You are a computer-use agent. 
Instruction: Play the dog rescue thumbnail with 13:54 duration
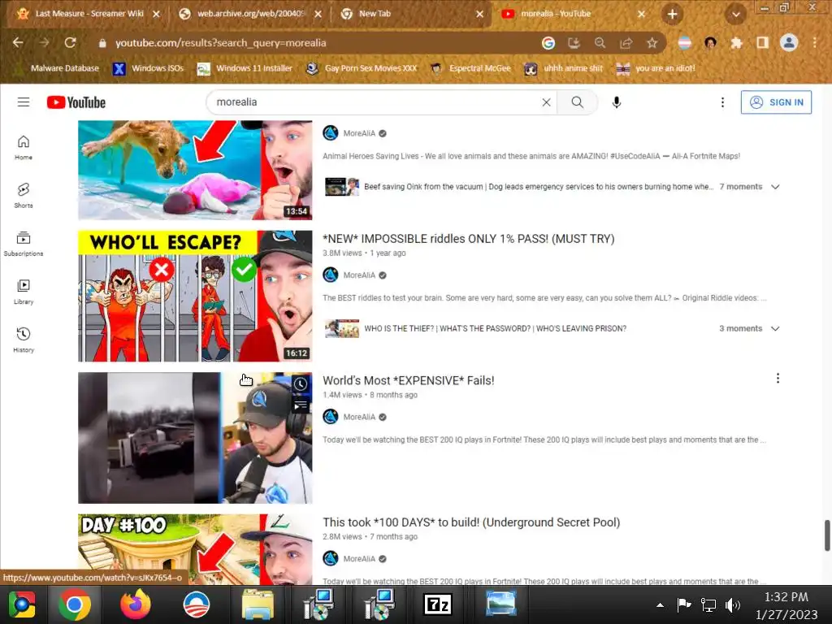click(195, 170)
